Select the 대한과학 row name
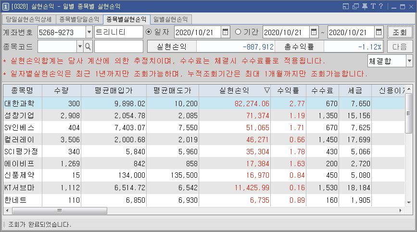Viewport: 417px width, 232px height. click(19, 103)
